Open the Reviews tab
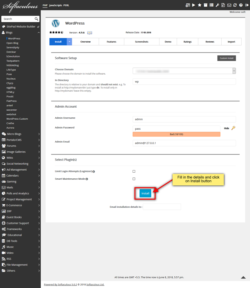 pyautogui.click(x=210, y=42)
